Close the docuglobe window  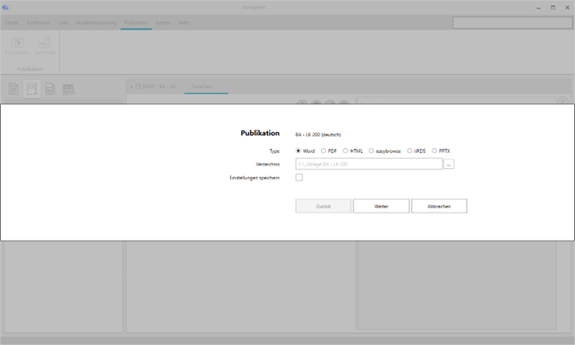(567, 8)
